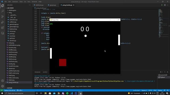Open the remote window indicator in status bar
Screen dimensions: 170x95
(2, 90)
